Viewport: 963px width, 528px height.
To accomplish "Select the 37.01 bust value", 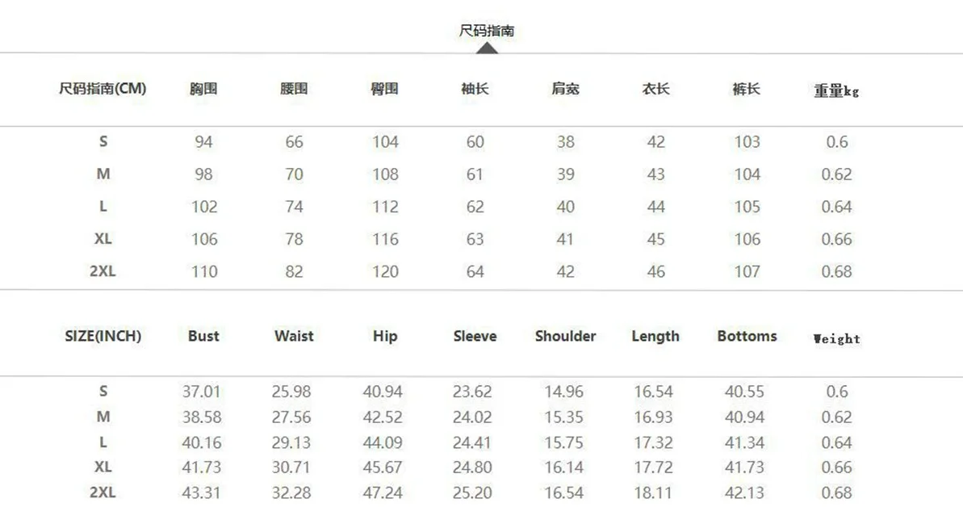I will (x=201, y=392).
